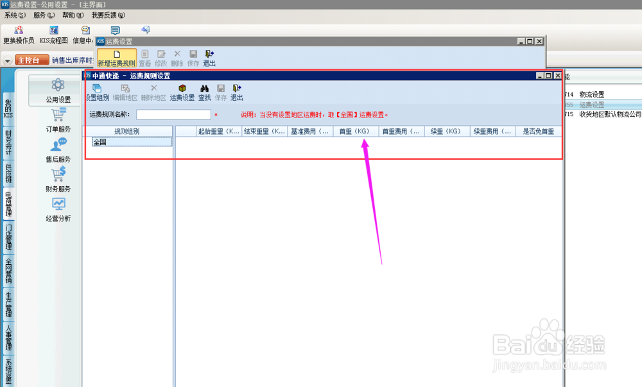642x387 pixels.
Task: Click 物流设置 in function list
Action: (x=592, y=94)
